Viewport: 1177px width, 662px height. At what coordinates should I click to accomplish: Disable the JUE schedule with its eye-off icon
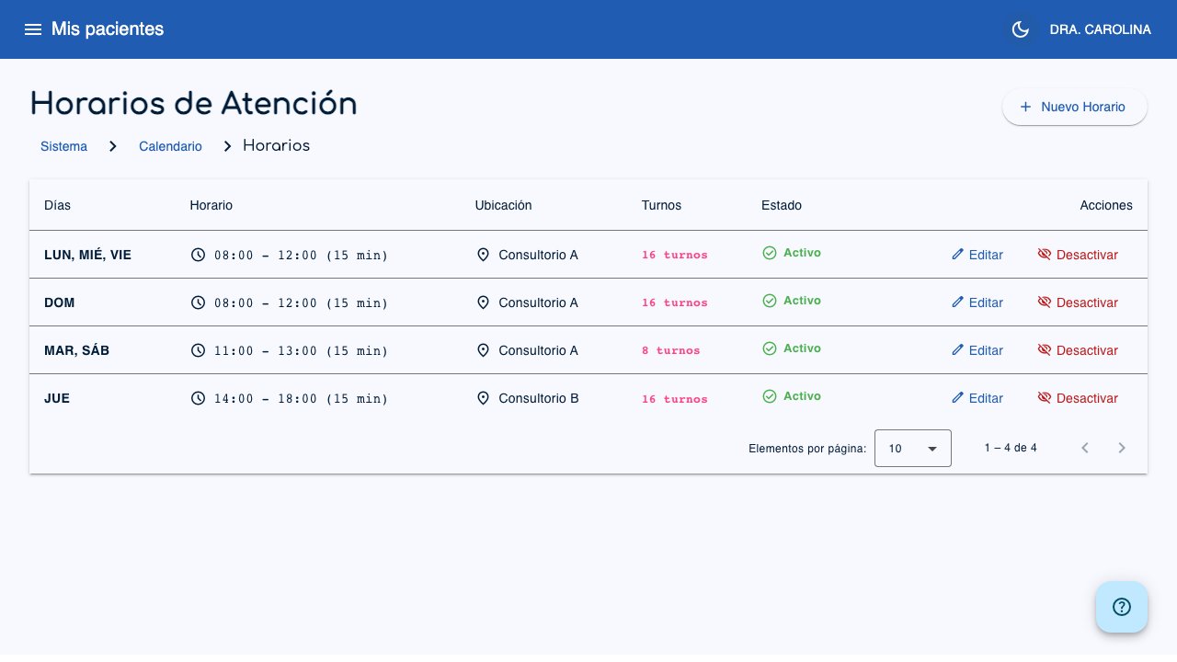tap(1045, 398)
